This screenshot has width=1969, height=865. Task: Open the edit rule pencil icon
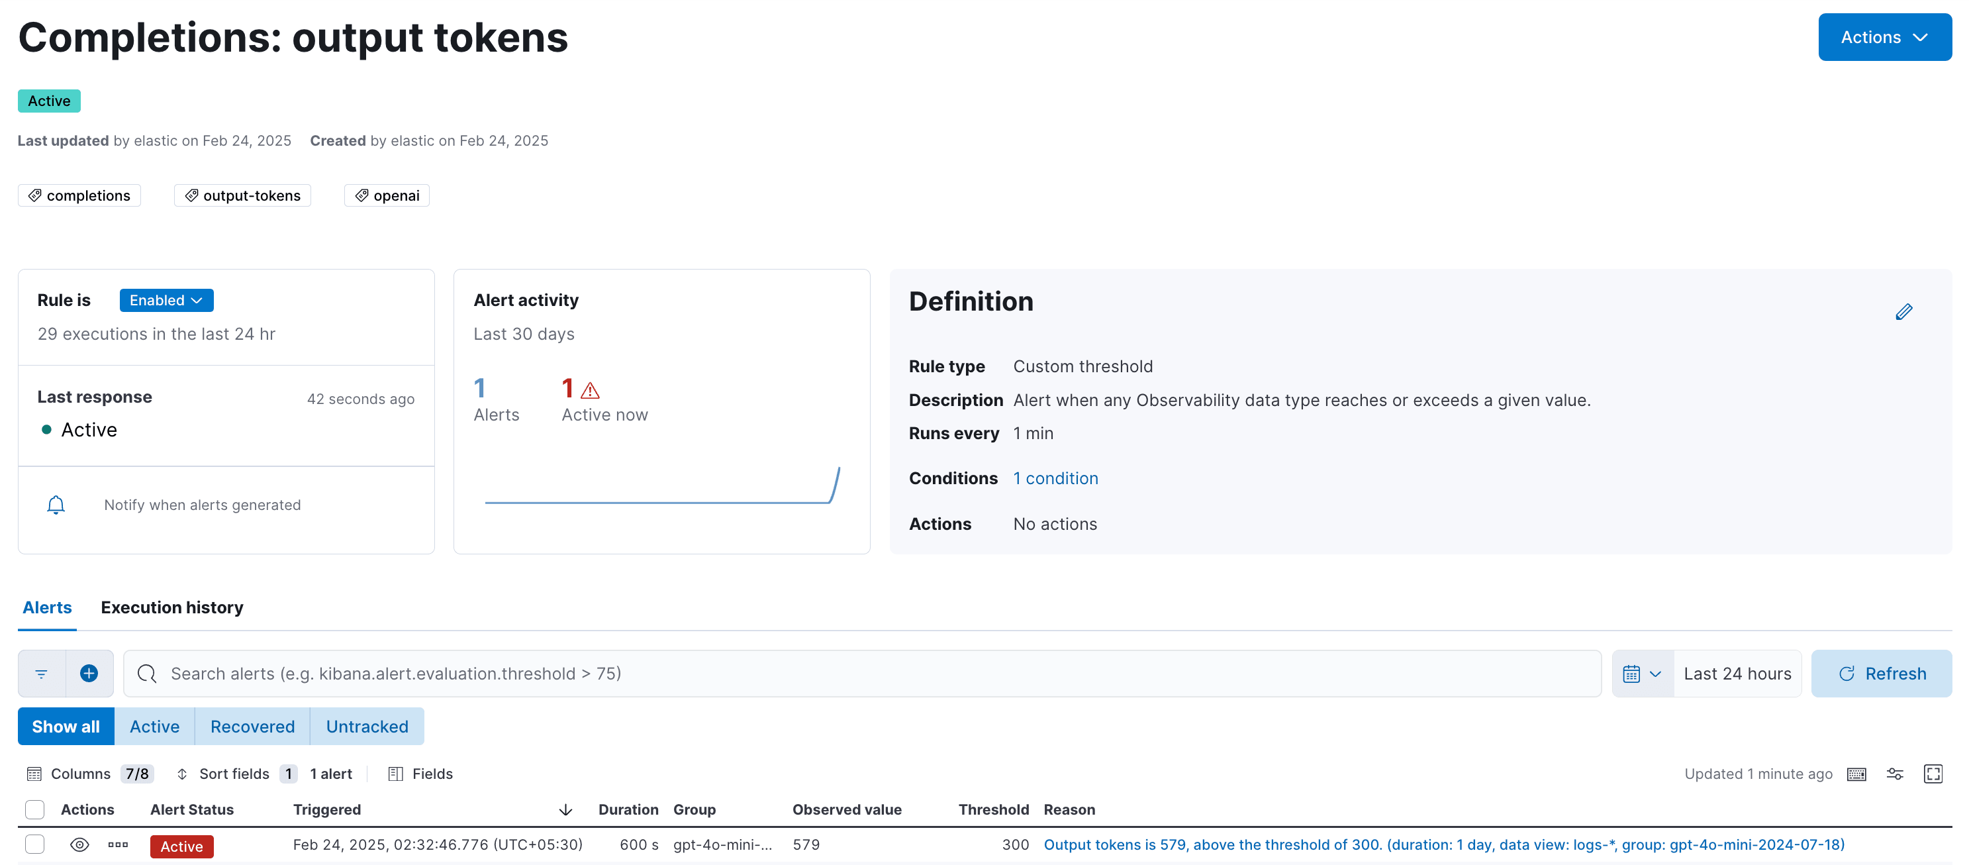(x=1905, y=311)
